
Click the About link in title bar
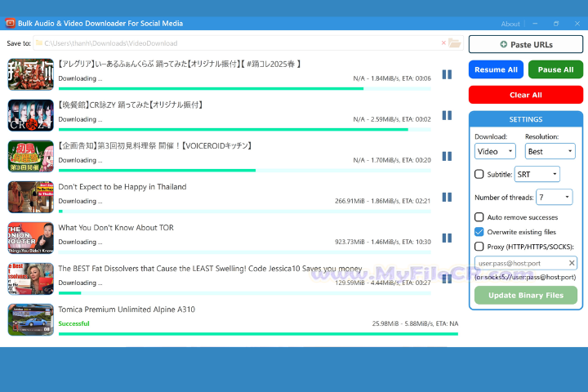510,24
